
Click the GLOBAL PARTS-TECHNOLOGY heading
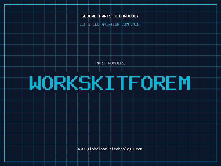click(110, 16)
